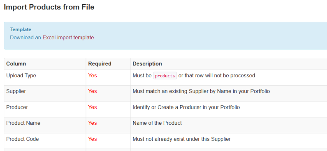Click the red Yes in Supplier row

[93, 91]
